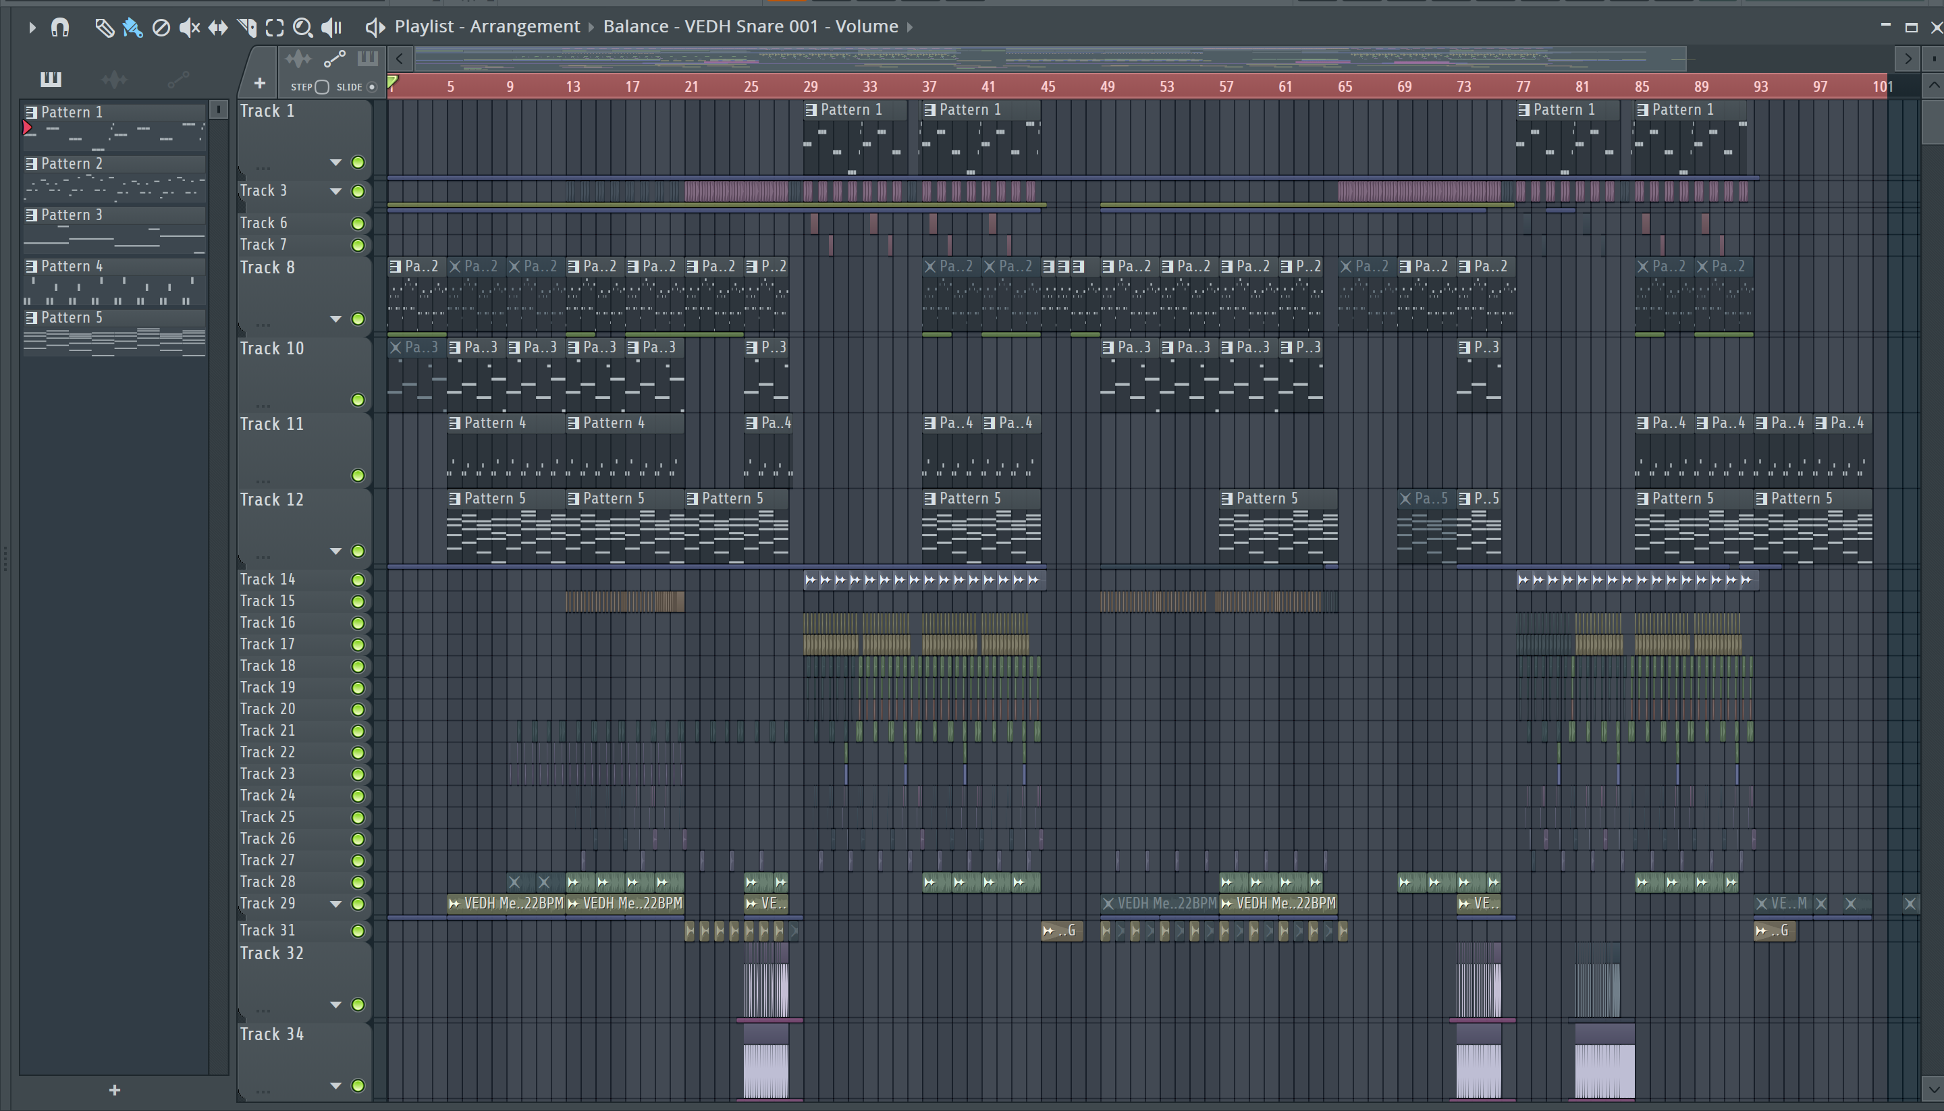Collapse Track 3 group with its arrow
Image resolution: width=1944 pixels, height=1111 pixels.
click(335, 192)
